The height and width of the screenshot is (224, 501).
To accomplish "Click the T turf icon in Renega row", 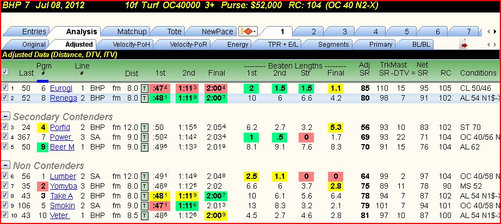I will click(144, 98).
